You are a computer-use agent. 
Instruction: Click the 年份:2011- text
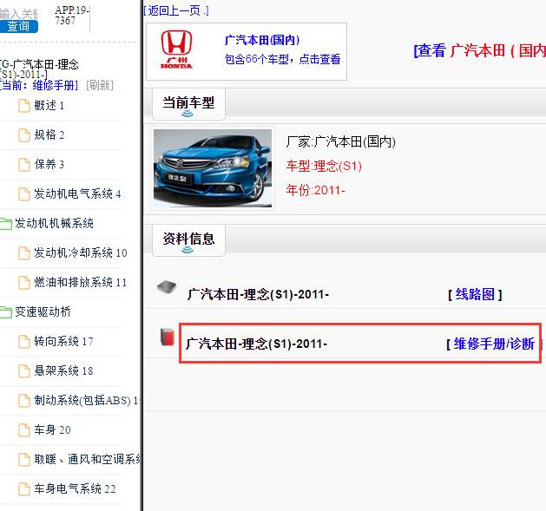tap(315, 190)
